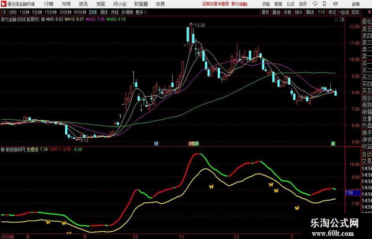Image resolution: width=372 pixels, height=239 pixels.
Task: Open the 财富圈 menu
Action: click(x=141, y=4)
